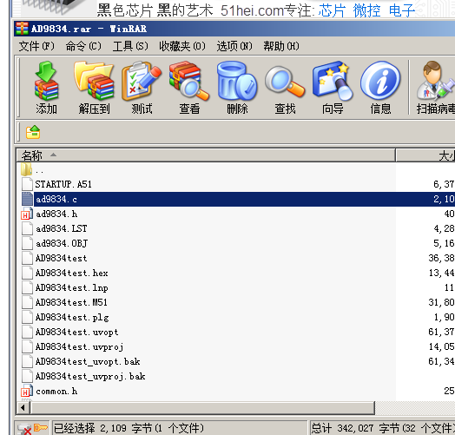
Task: Click the horizontal scrollbar thumb
Action: click(x=202, y=408)
